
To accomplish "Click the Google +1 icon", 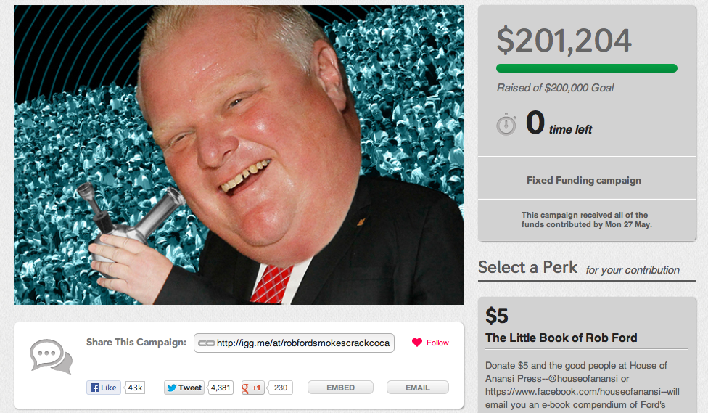I will 246,388.
